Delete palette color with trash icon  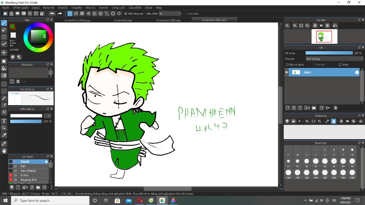pyautogui.click(x=18, y=82)
